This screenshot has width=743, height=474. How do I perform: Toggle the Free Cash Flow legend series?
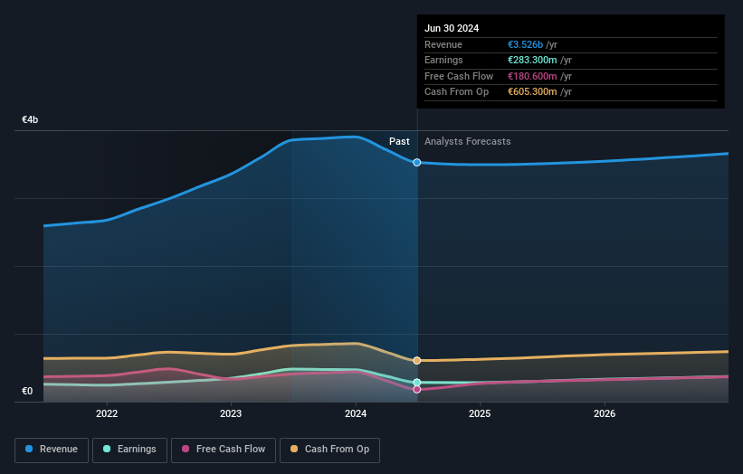[224, 450]
